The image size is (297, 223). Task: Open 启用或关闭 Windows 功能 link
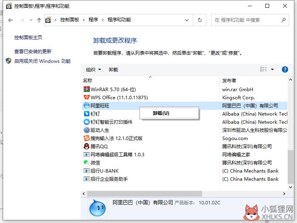(42, 61)
